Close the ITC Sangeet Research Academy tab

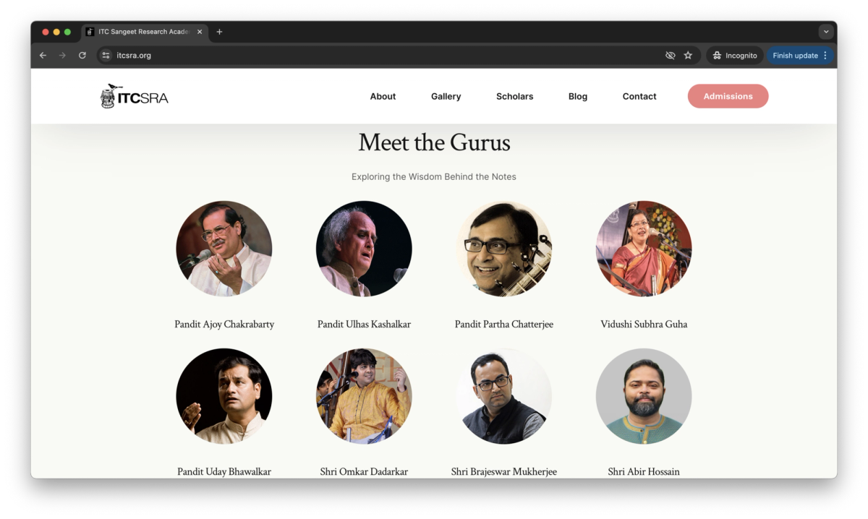200,32
